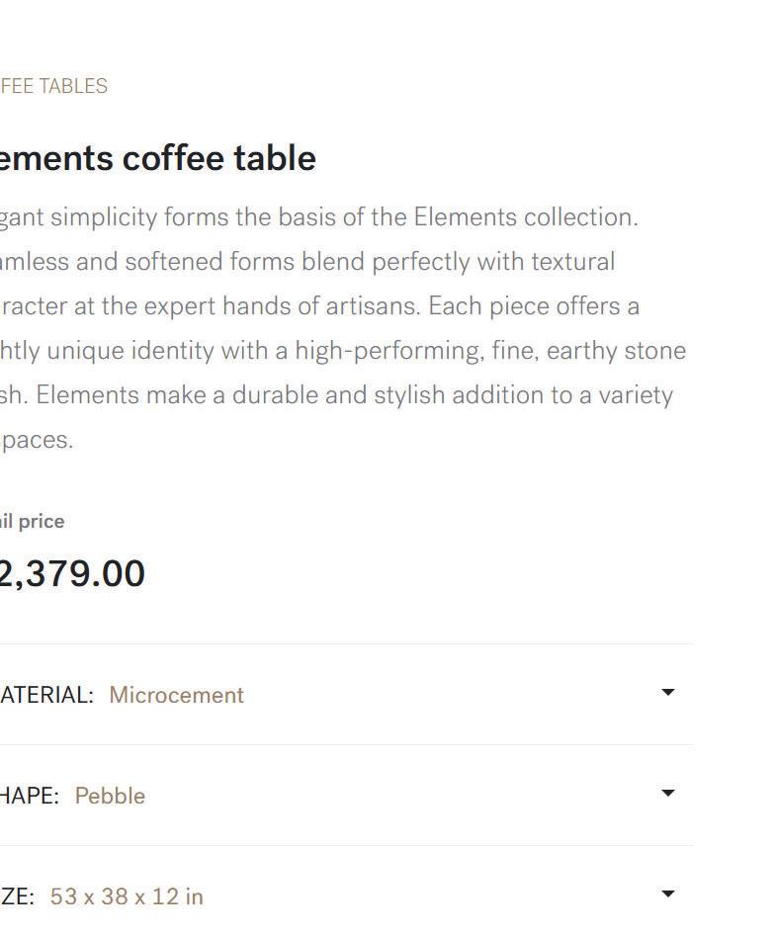The image size is (776, 935).
Task: Click the description line mentioning Elements collection
Action: click(318, 217)
